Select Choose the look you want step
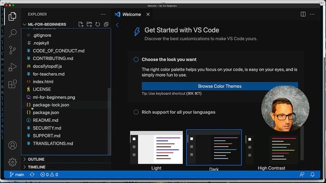Screen dimensions: 326x183 click(169, 59)
